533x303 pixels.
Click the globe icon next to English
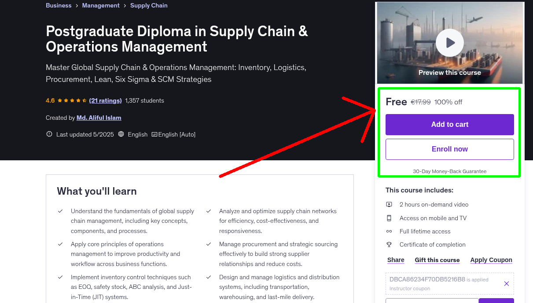121,134
